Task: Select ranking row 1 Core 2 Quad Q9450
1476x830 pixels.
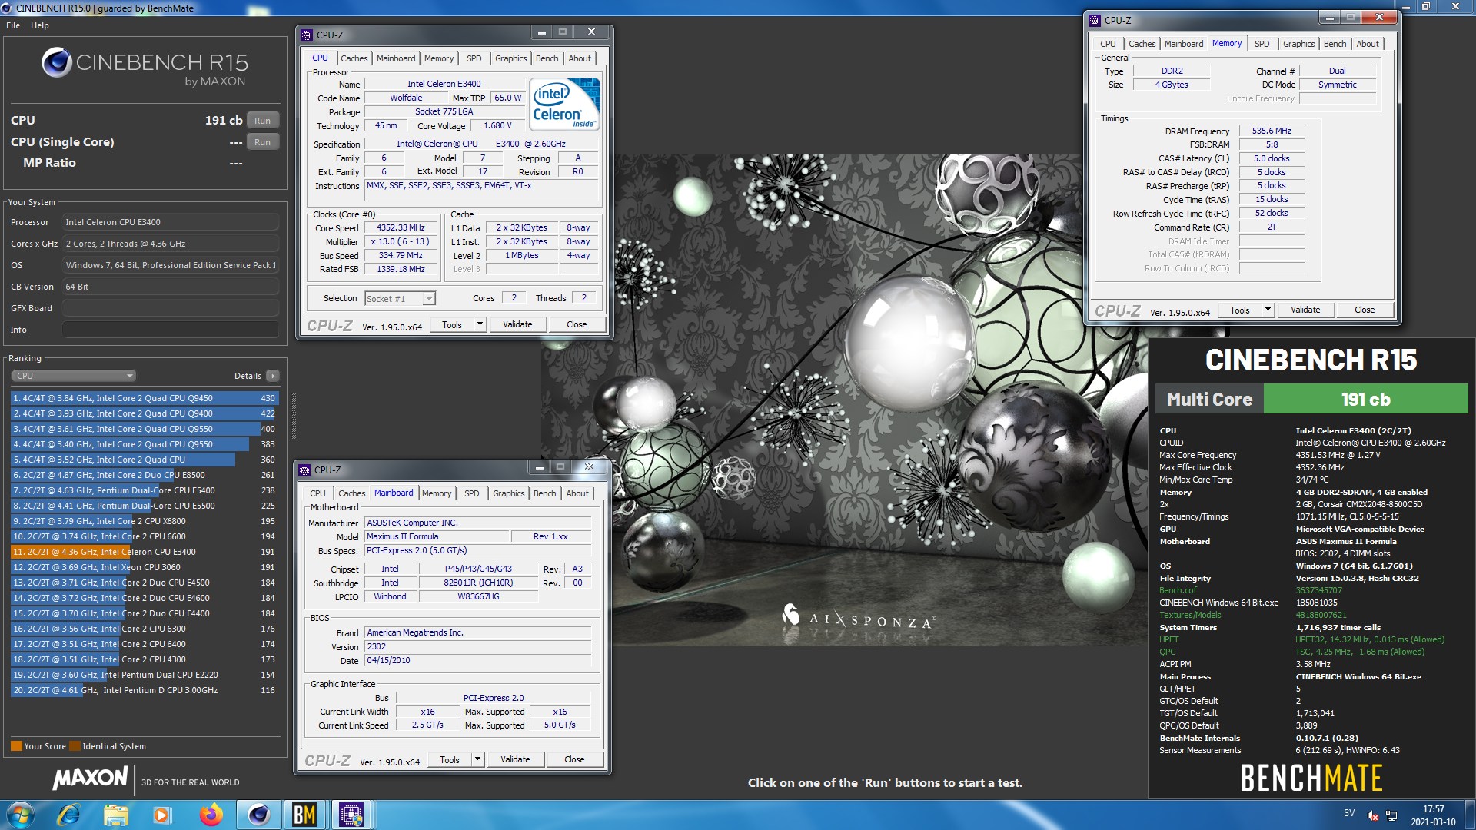Action: coord(145,398)
